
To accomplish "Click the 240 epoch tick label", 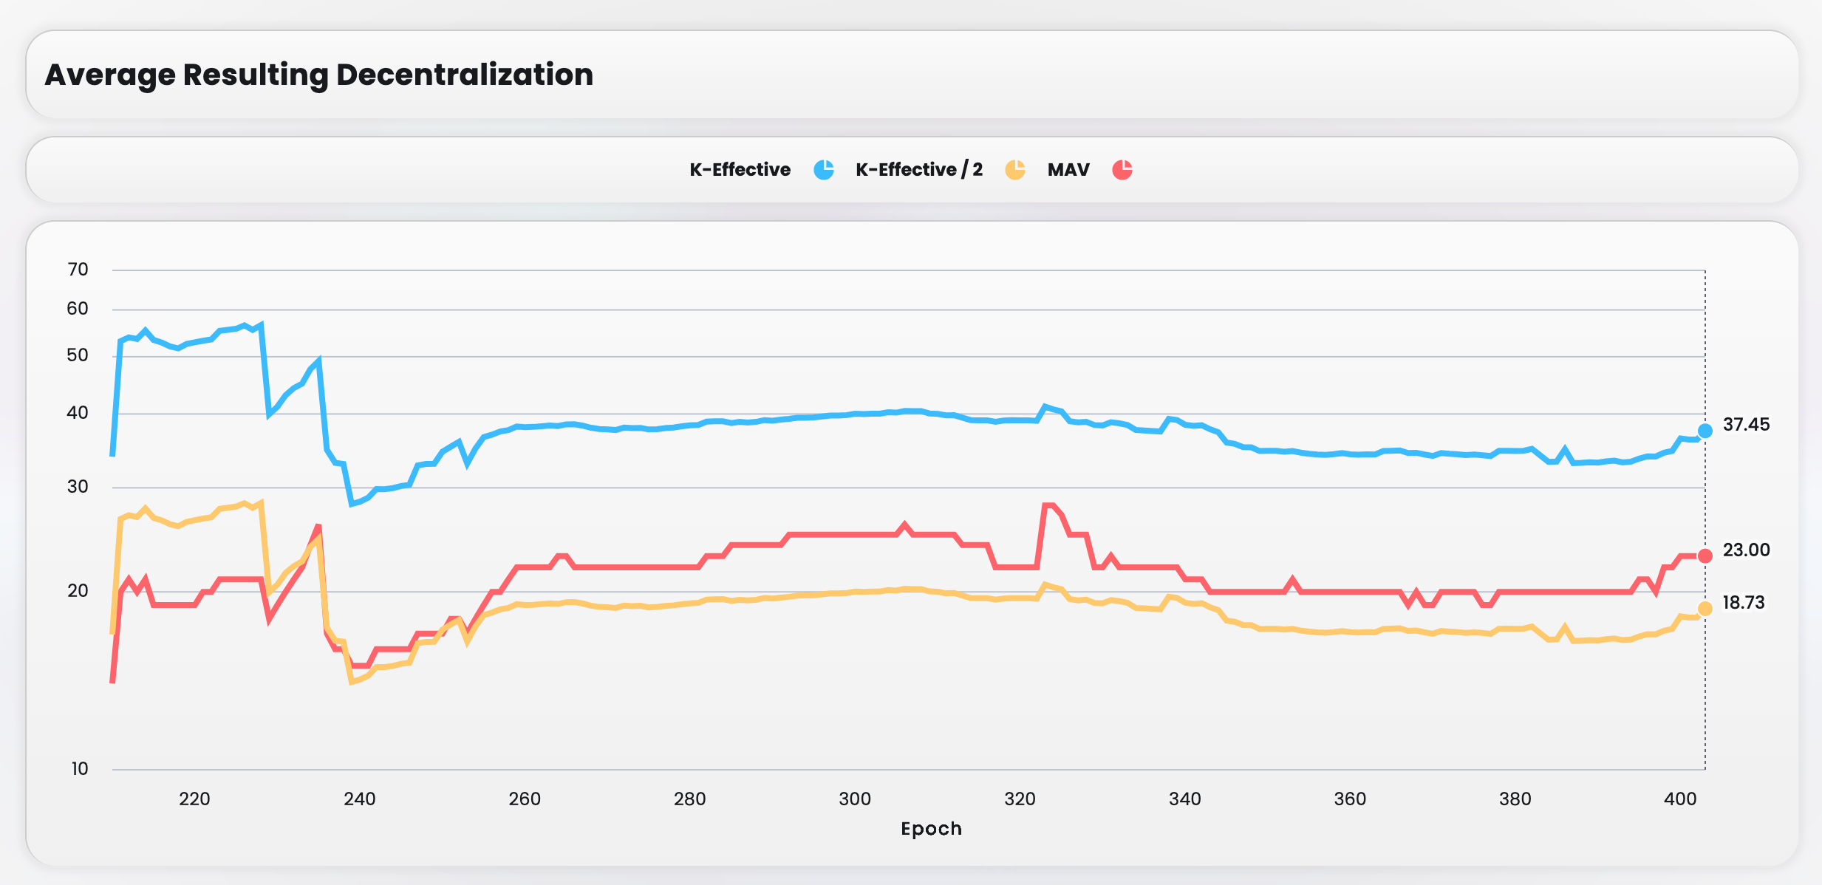I will (359, 799).
